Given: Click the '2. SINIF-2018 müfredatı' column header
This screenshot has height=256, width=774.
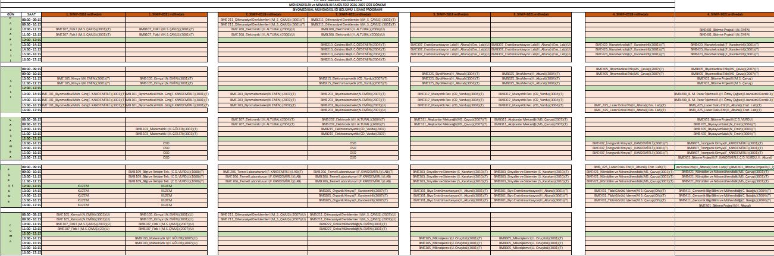Looking at the screenshot, I should point(262,13).
